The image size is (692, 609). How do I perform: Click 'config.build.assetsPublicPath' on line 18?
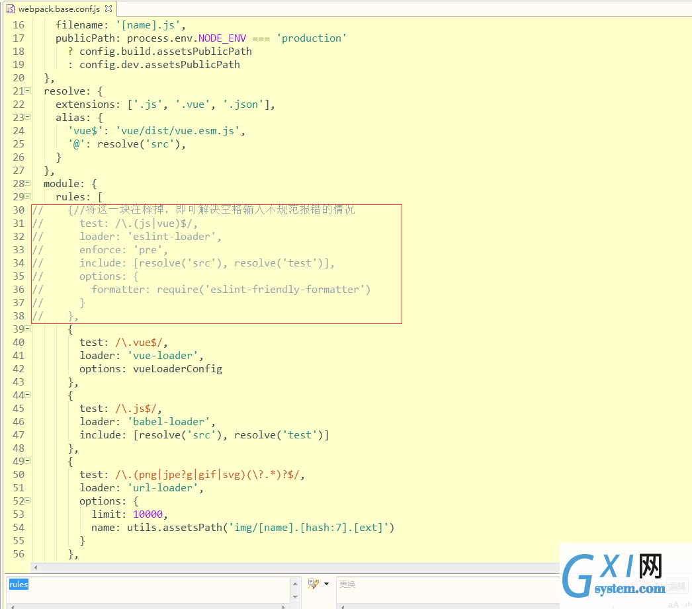pos(165,52)
